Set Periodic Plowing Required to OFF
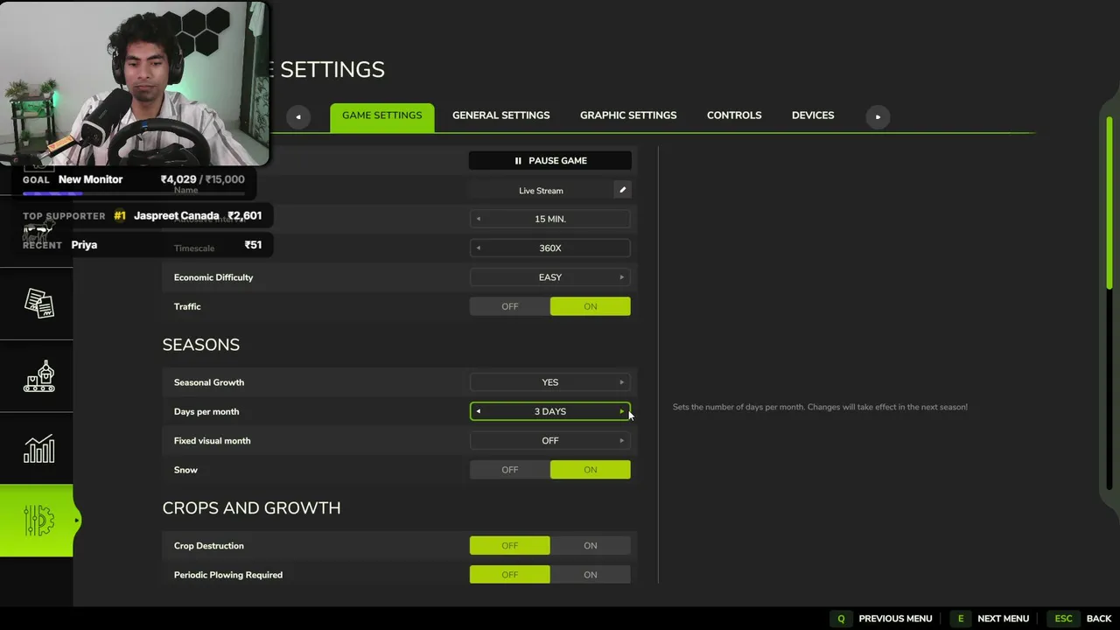The width and height of the screenshot is (1120, 630). click(x=510, y=575)
